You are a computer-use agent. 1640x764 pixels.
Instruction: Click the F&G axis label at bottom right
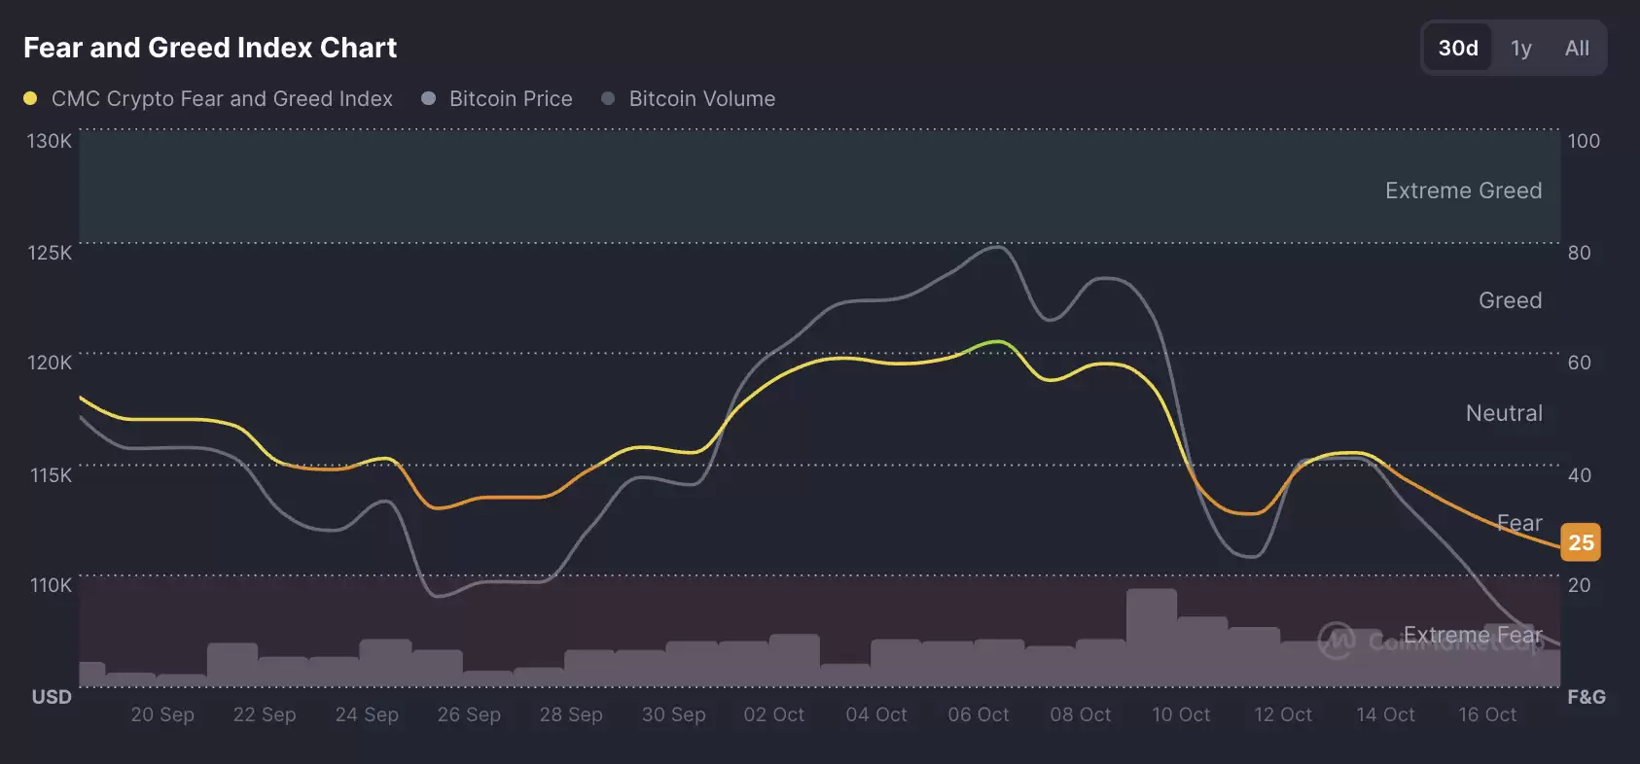click(x=1587, y=696)
